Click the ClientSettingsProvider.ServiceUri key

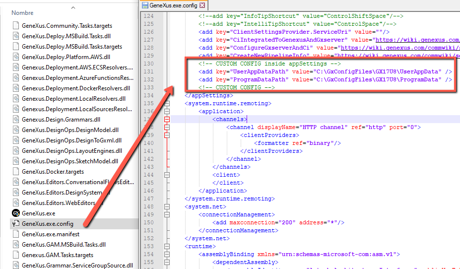[x=290, y=32]
